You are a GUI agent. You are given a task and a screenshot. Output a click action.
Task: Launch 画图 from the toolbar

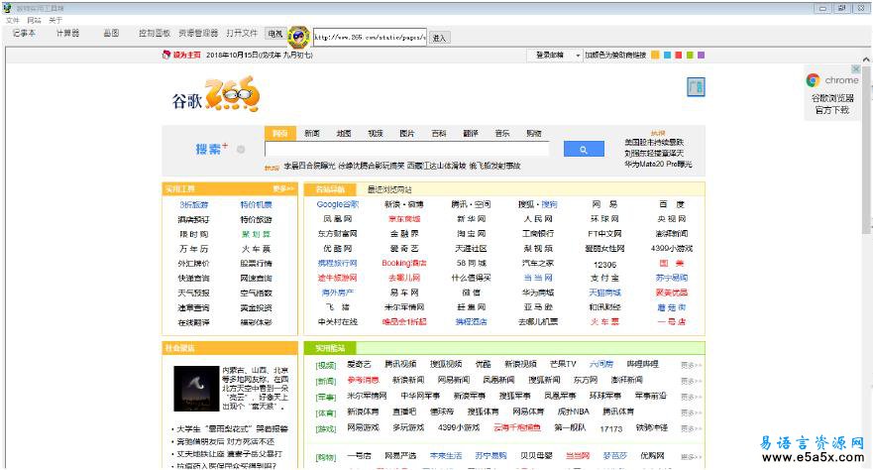[x=111, y=34]
